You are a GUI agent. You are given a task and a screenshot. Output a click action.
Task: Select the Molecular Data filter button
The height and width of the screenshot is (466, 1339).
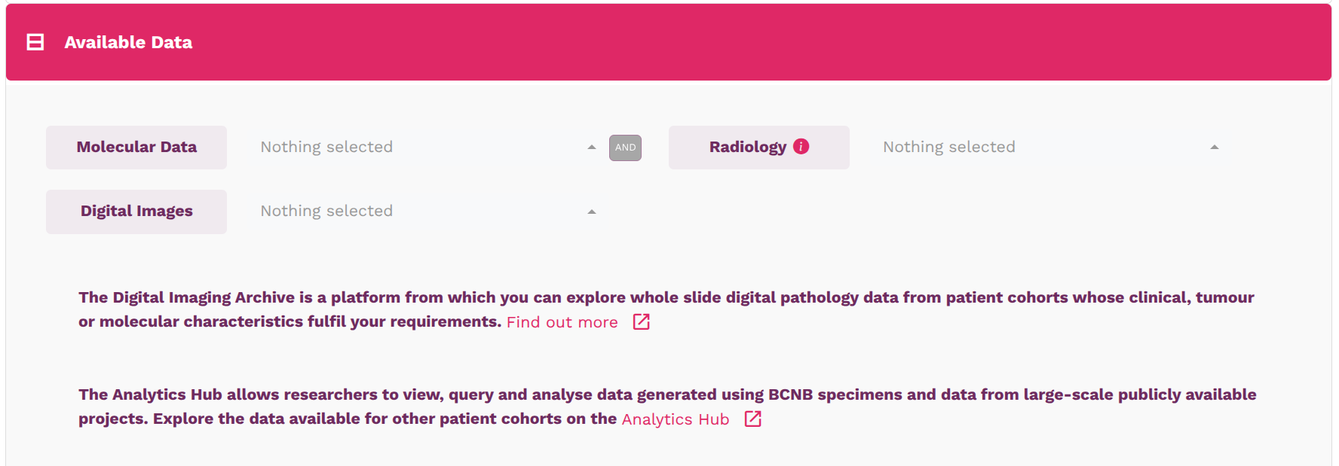(136, 147)
